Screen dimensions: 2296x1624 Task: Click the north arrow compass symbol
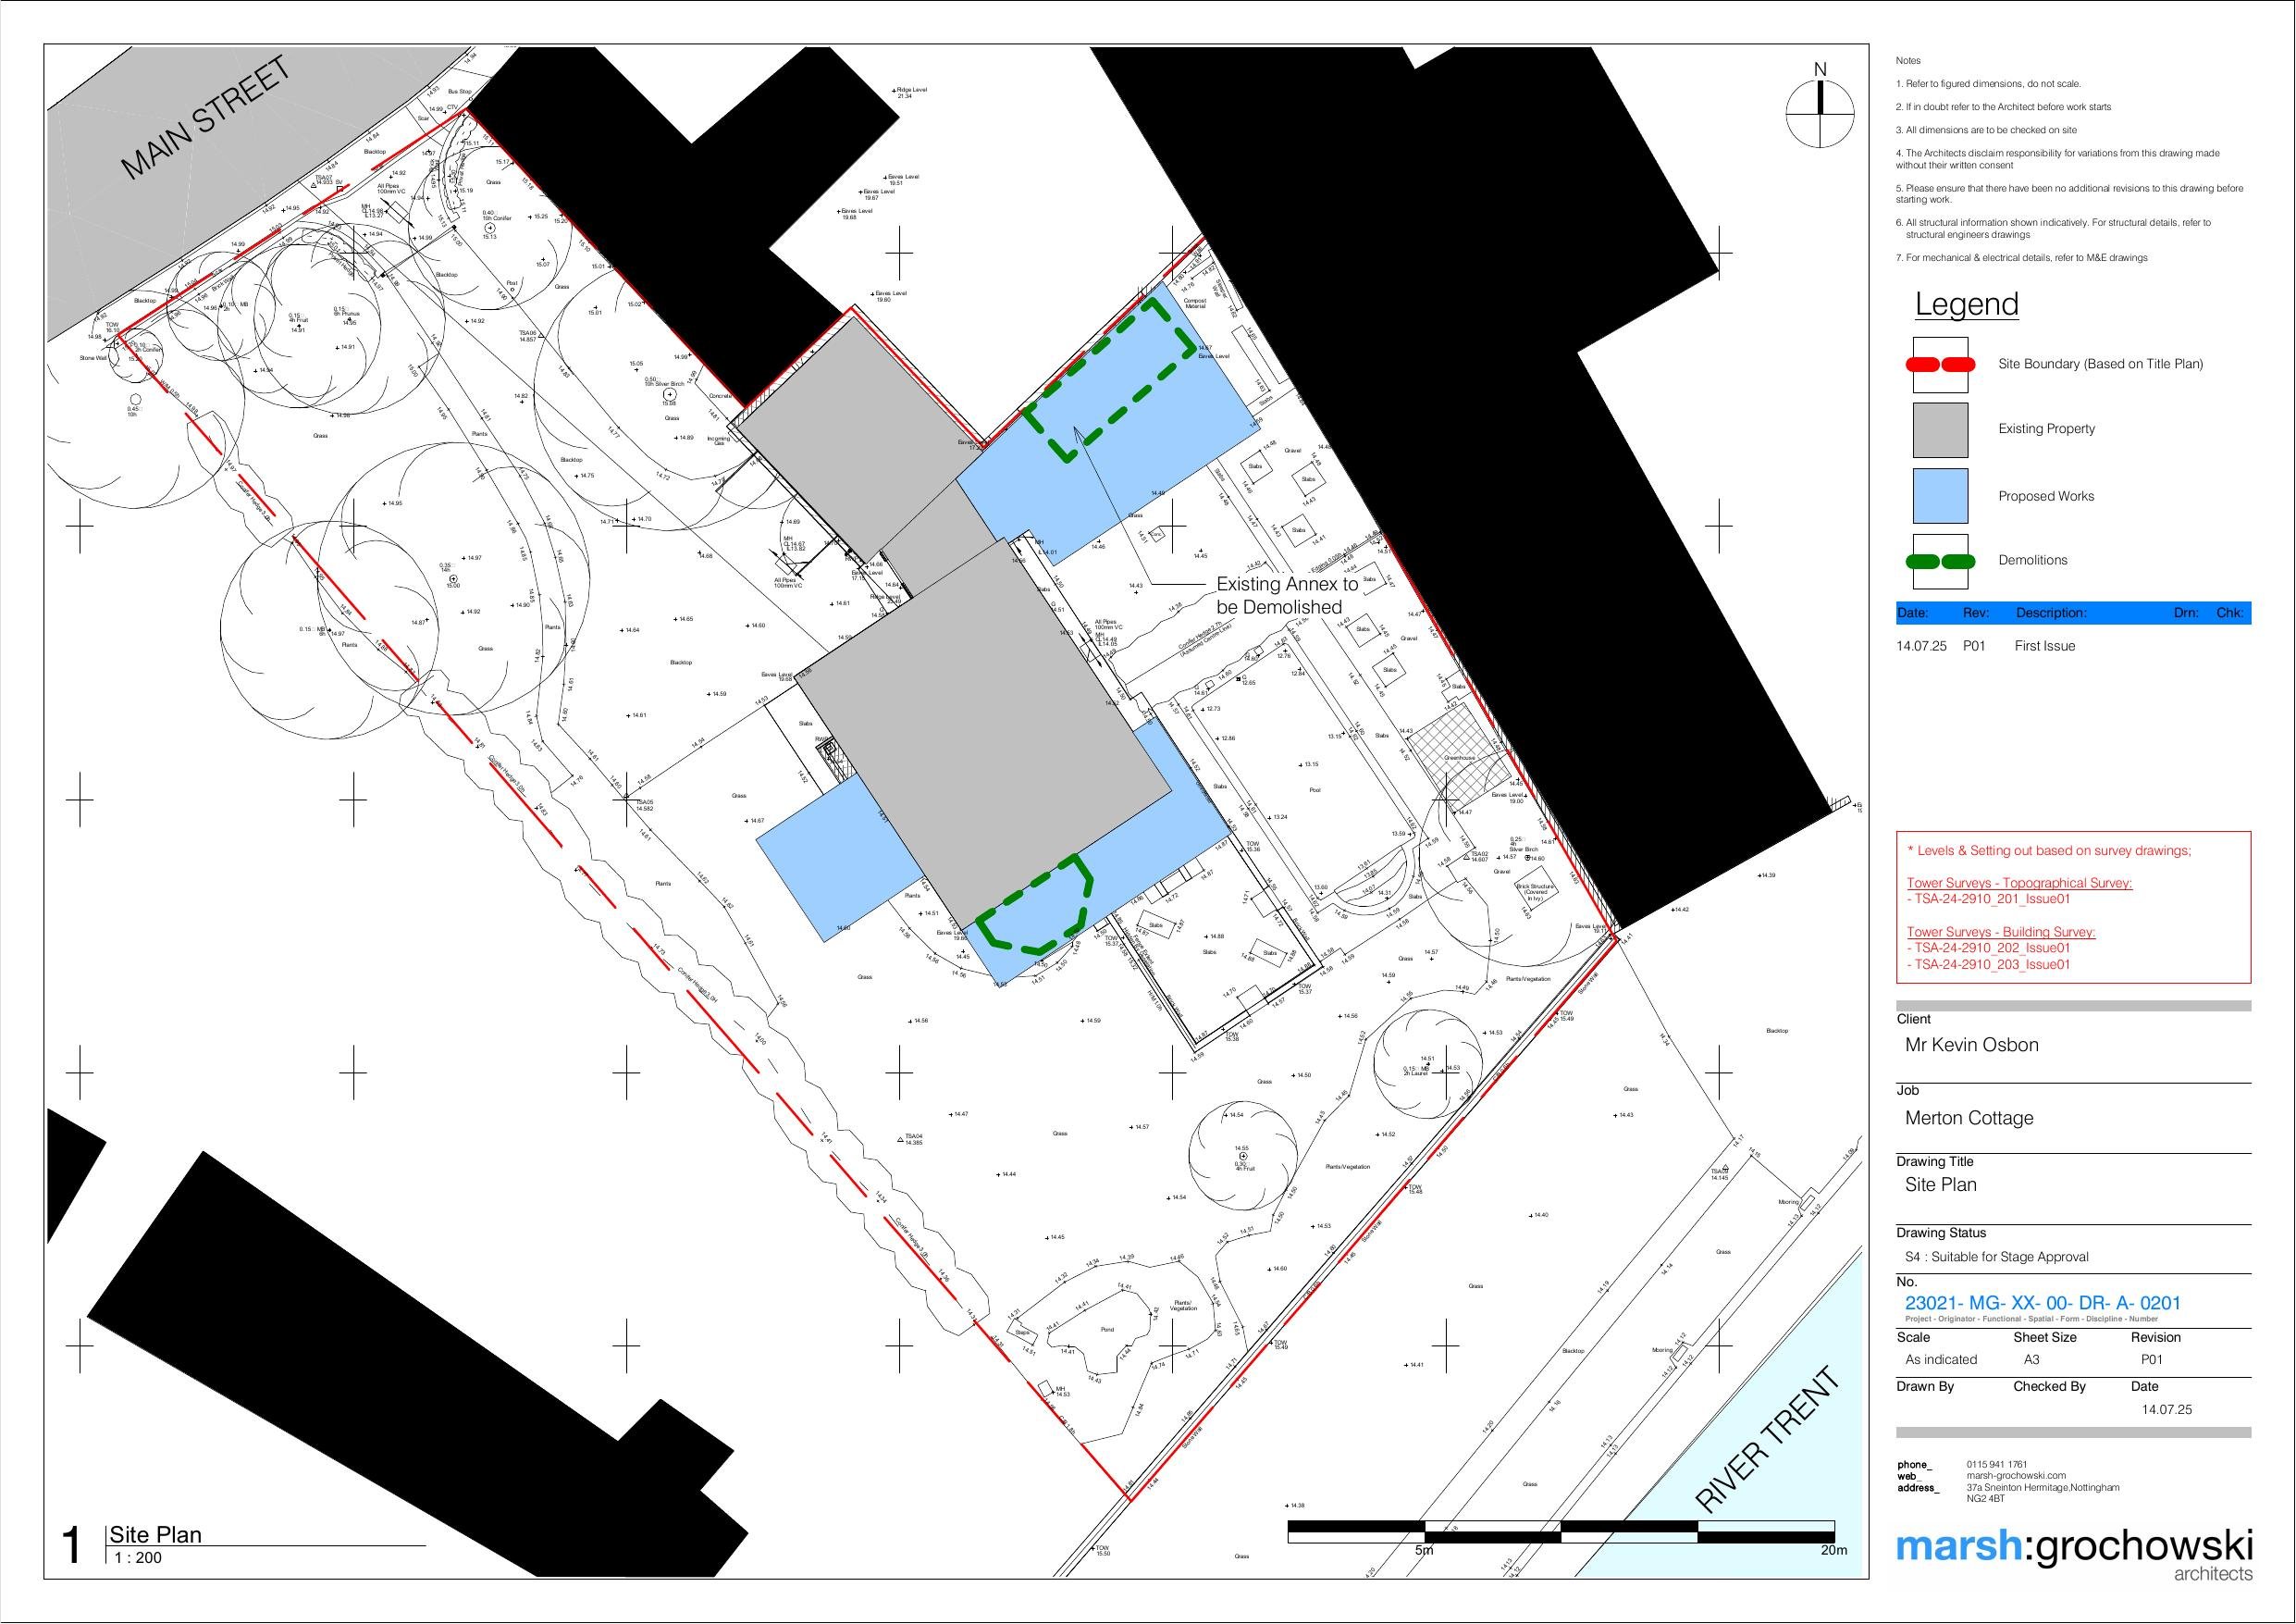(x=1820, y=112)
